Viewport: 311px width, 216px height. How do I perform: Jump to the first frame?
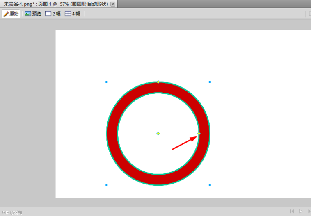pos(292,211)
